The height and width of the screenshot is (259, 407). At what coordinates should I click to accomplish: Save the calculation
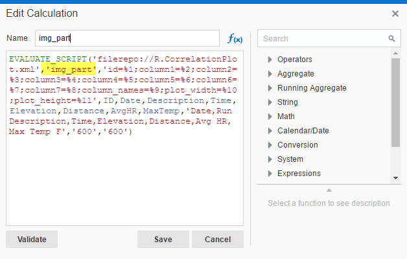click(x=163, y=239)
